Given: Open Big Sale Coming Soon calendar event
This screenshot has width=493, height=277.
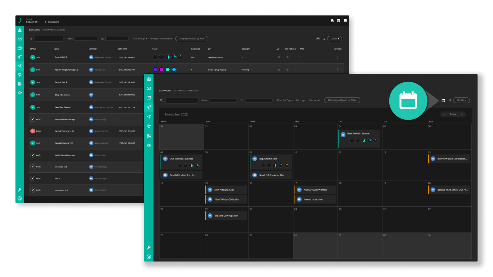Looking at the screenshot, I should coord(226,216).
